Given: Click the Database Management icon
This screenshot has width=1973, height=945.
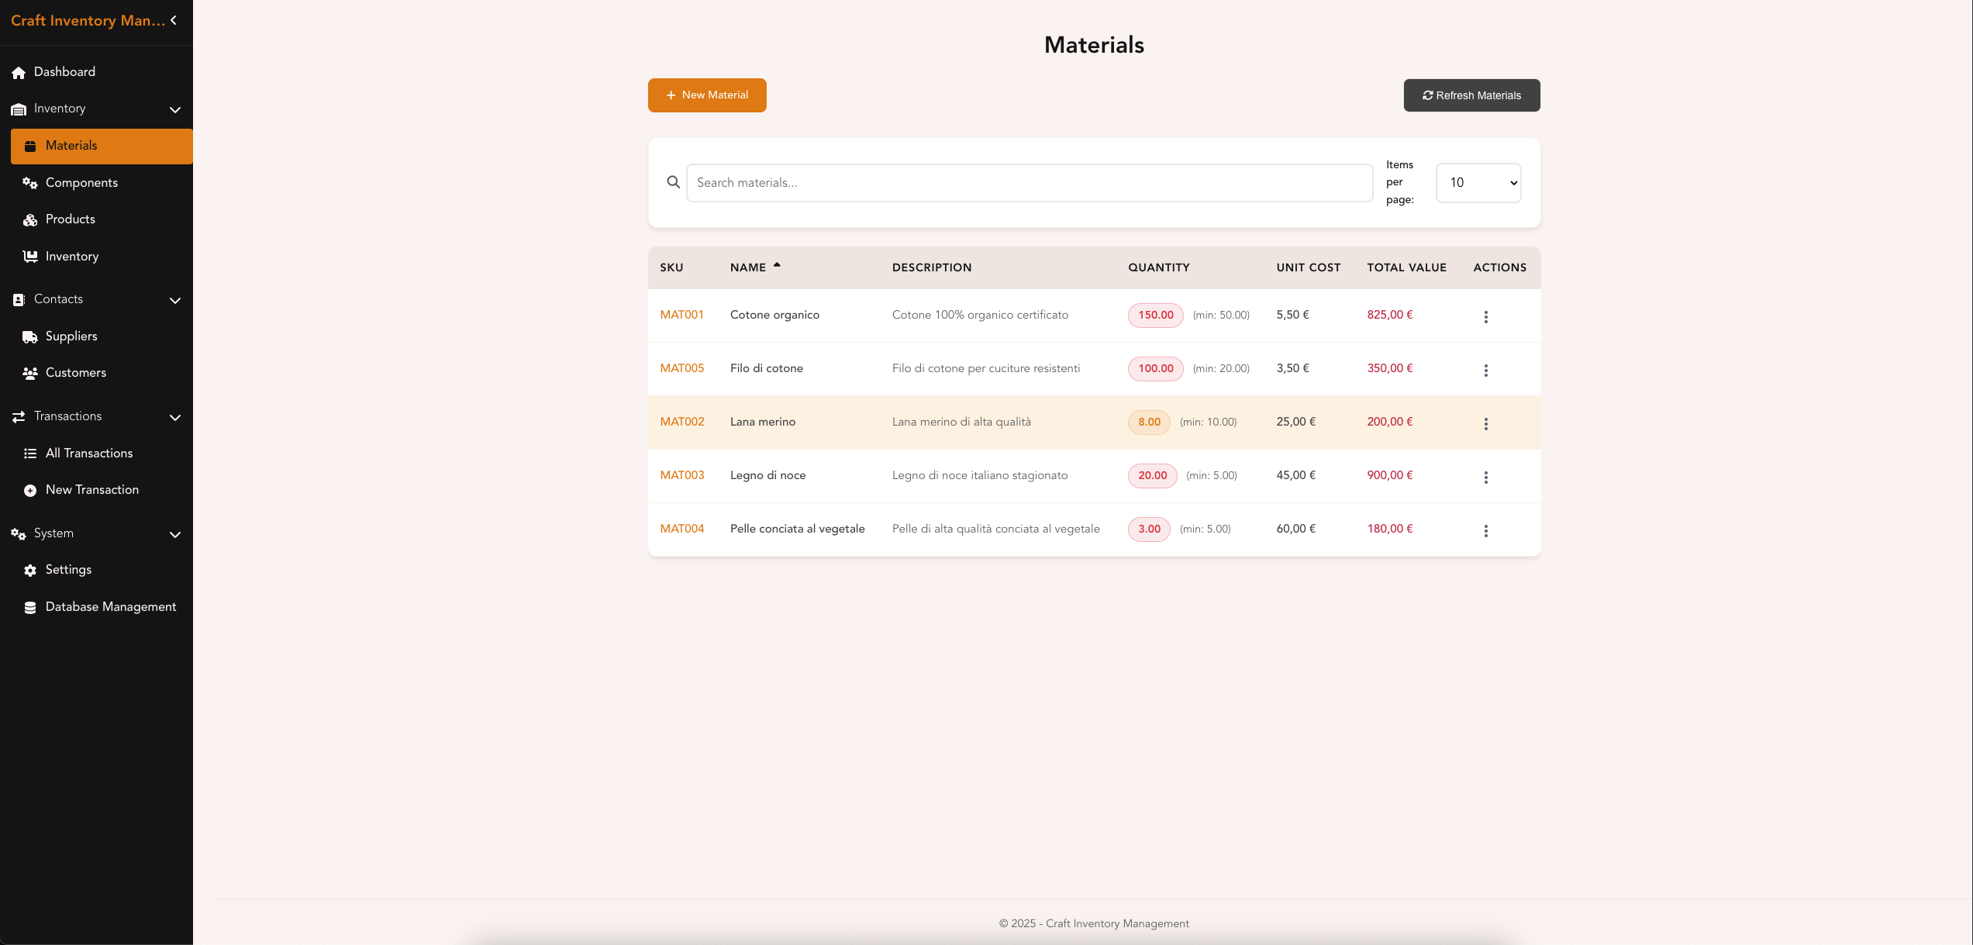Looking at the screenshot, I should (30, 607).
